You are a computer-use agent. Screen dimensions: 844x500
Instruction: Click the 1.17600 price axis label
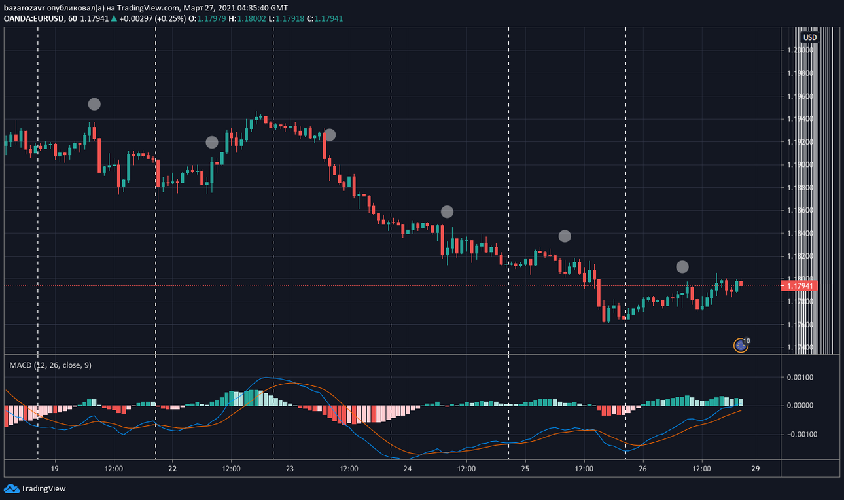(800, 325)
